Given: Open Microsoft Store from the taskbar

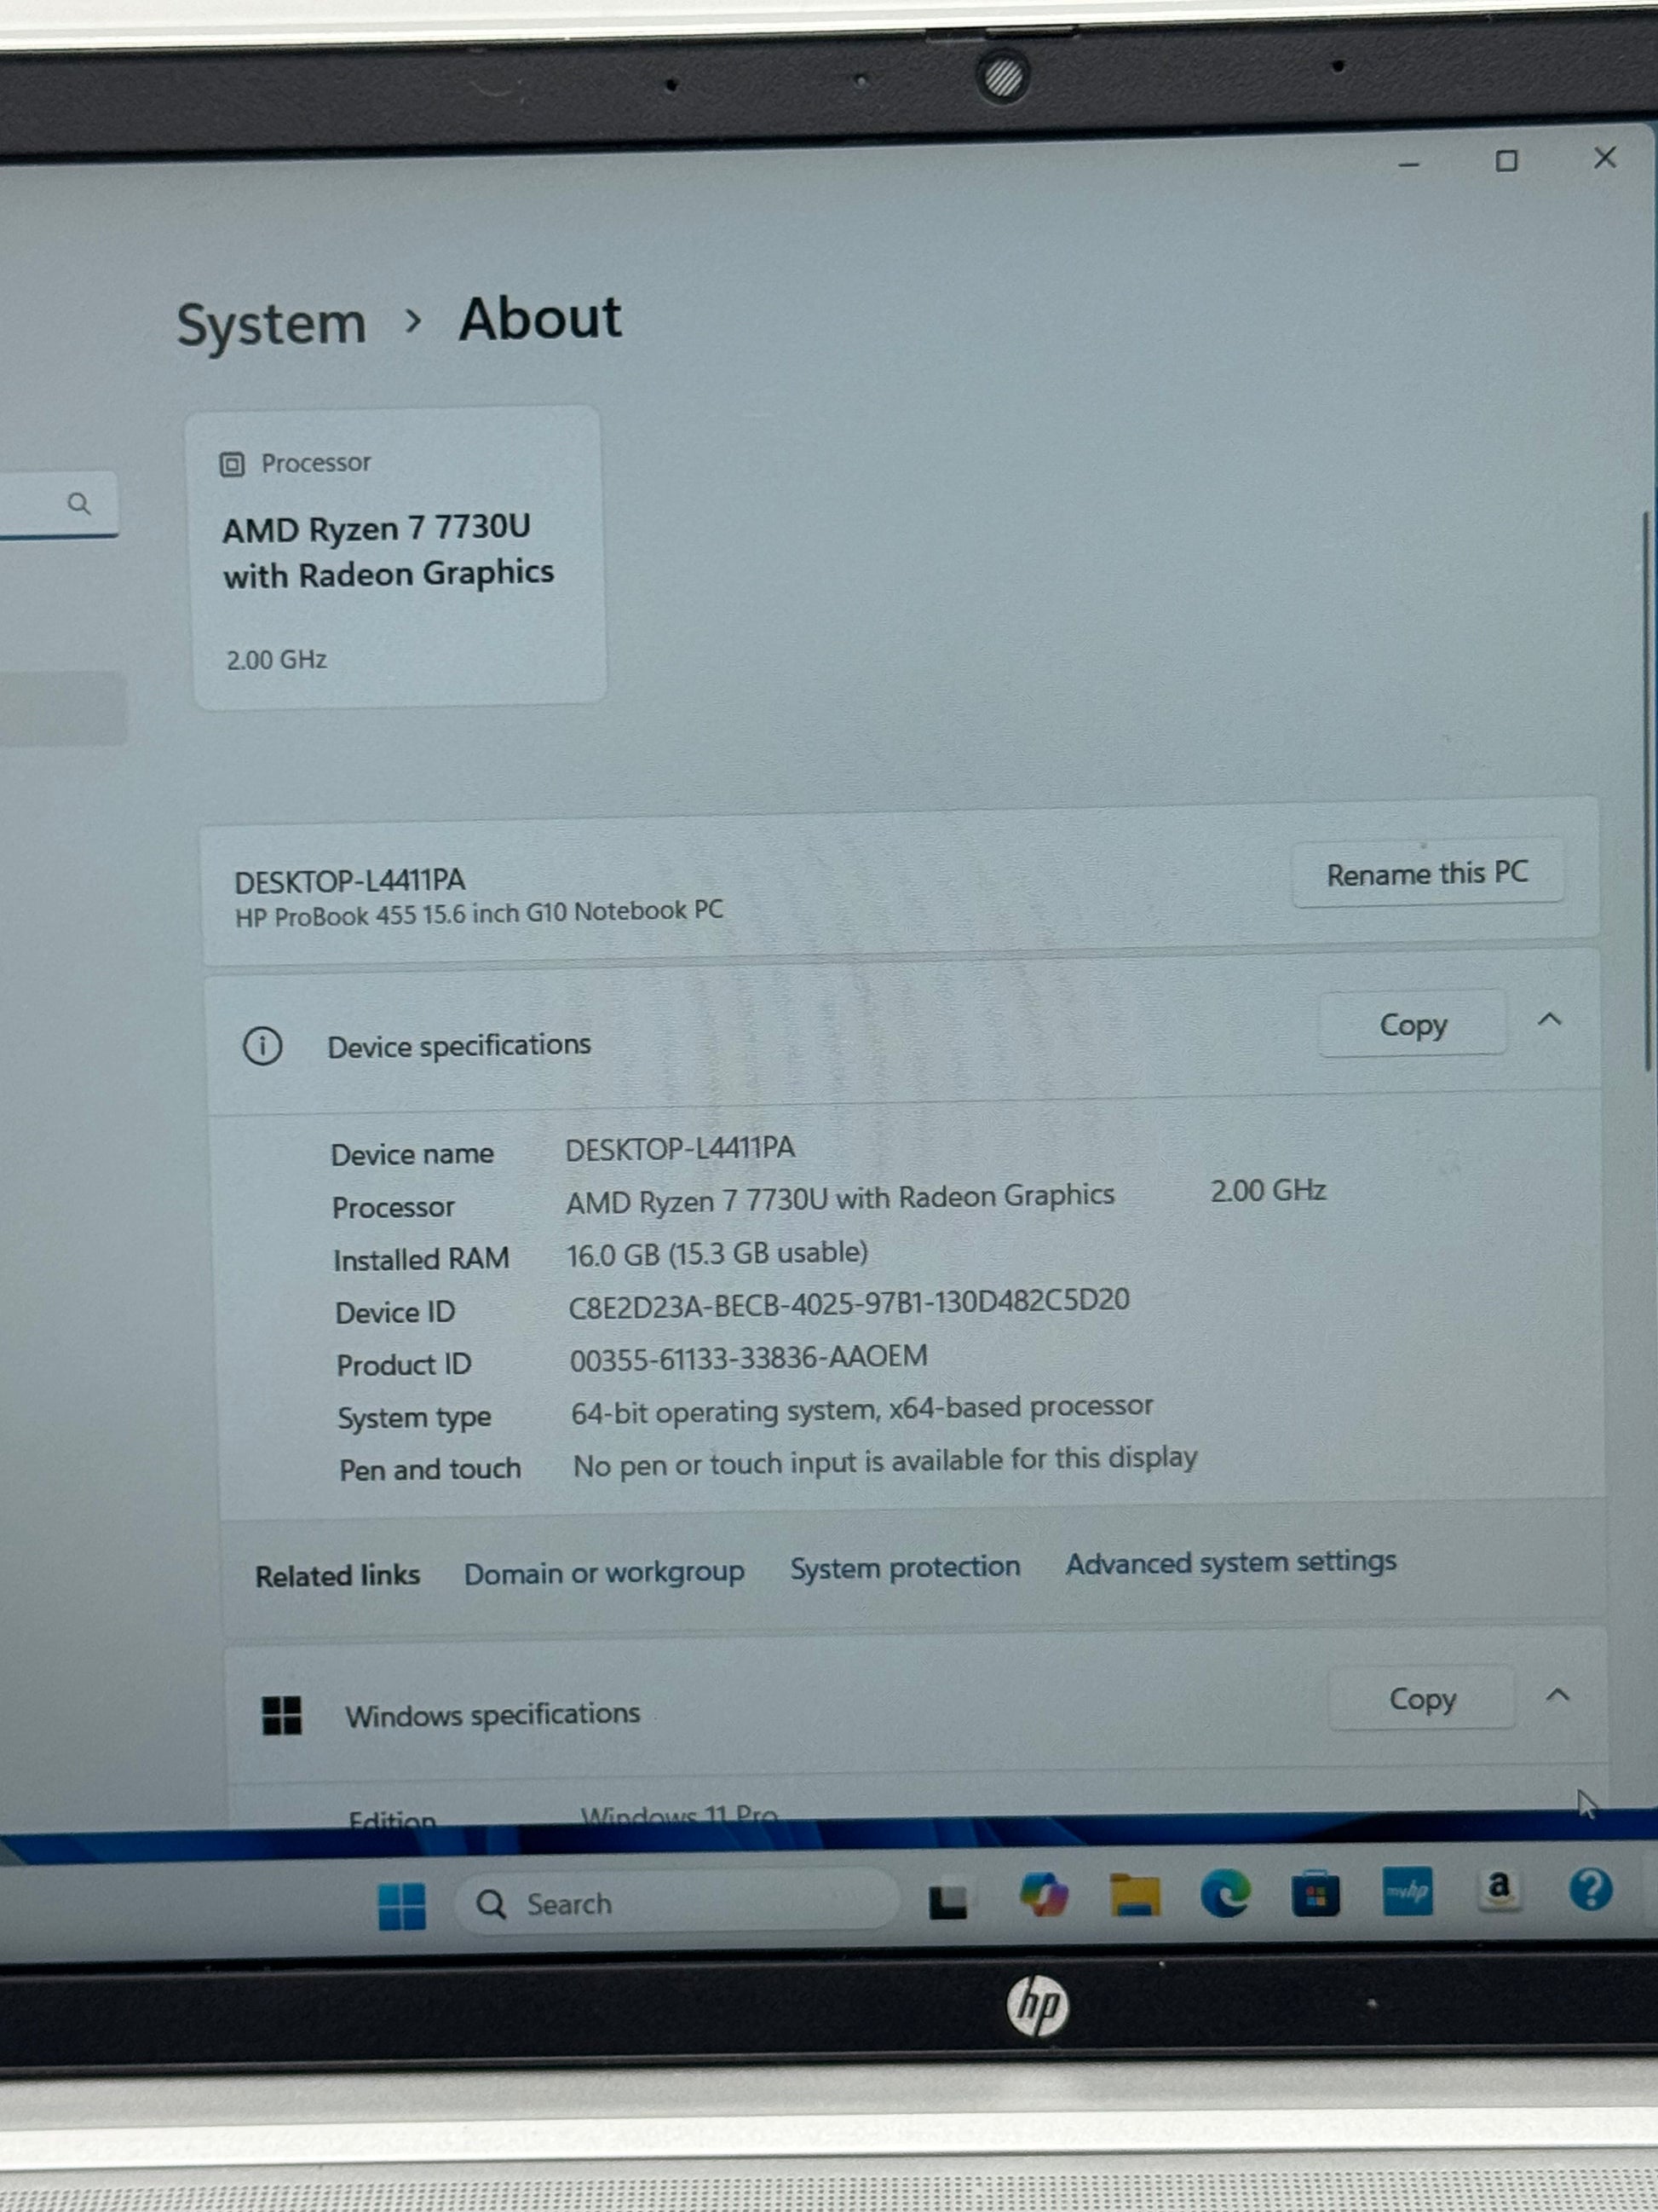Looking at the screenshot, I should tap(1315, 1893).
